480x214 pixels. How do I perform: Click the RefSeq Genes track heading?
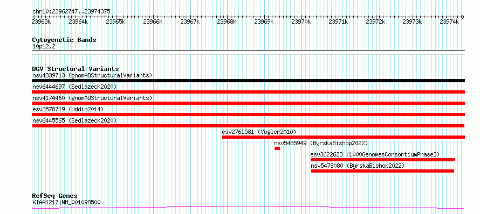[x=55, y=196]
